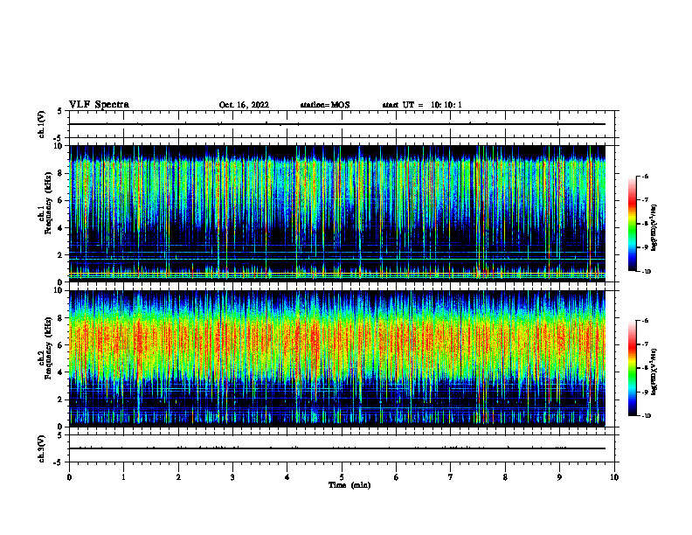
Task: Click the "Time (min)" axis label
Action: (349, 485)
